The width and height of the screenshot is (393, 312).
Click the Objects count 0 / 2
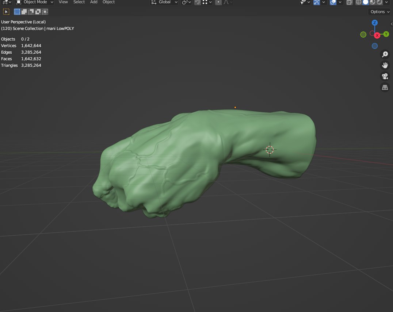point(25,39)
